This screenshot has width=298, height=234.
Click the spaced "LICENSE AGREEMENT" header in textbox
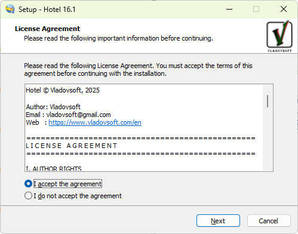coord(72,146)
